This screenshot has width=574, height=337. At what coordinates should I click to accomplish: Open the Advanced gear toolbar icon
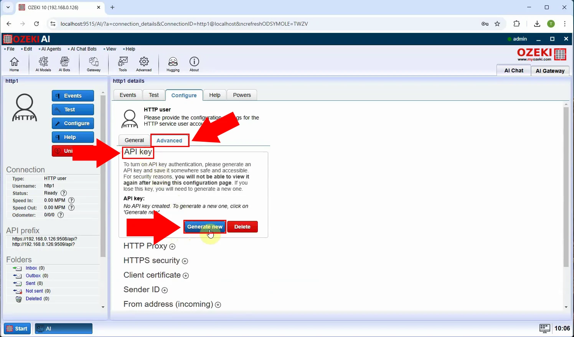pos(144,64)
